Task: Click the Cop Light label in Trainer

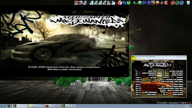Action: [153, 78]
